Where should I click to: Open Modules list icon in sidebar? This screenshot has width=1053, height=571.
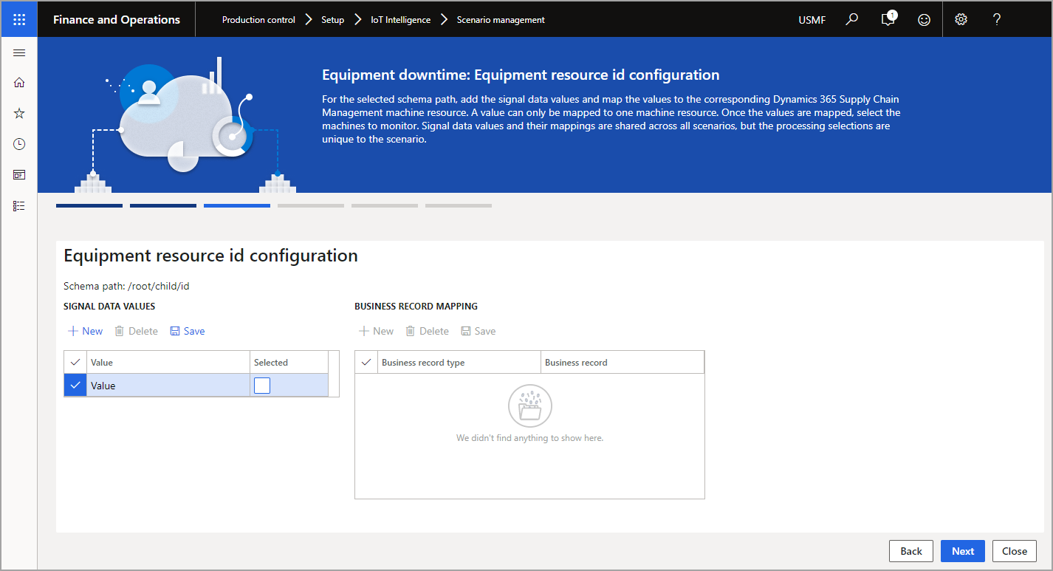coord(19,206)
